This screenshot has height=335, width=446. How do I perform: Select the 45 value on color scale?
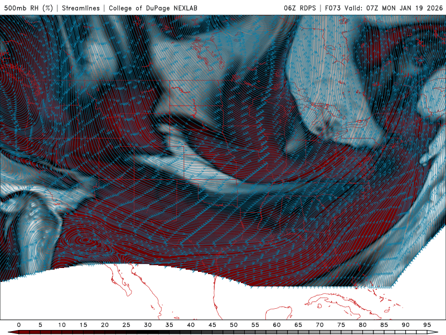(212, 325)
